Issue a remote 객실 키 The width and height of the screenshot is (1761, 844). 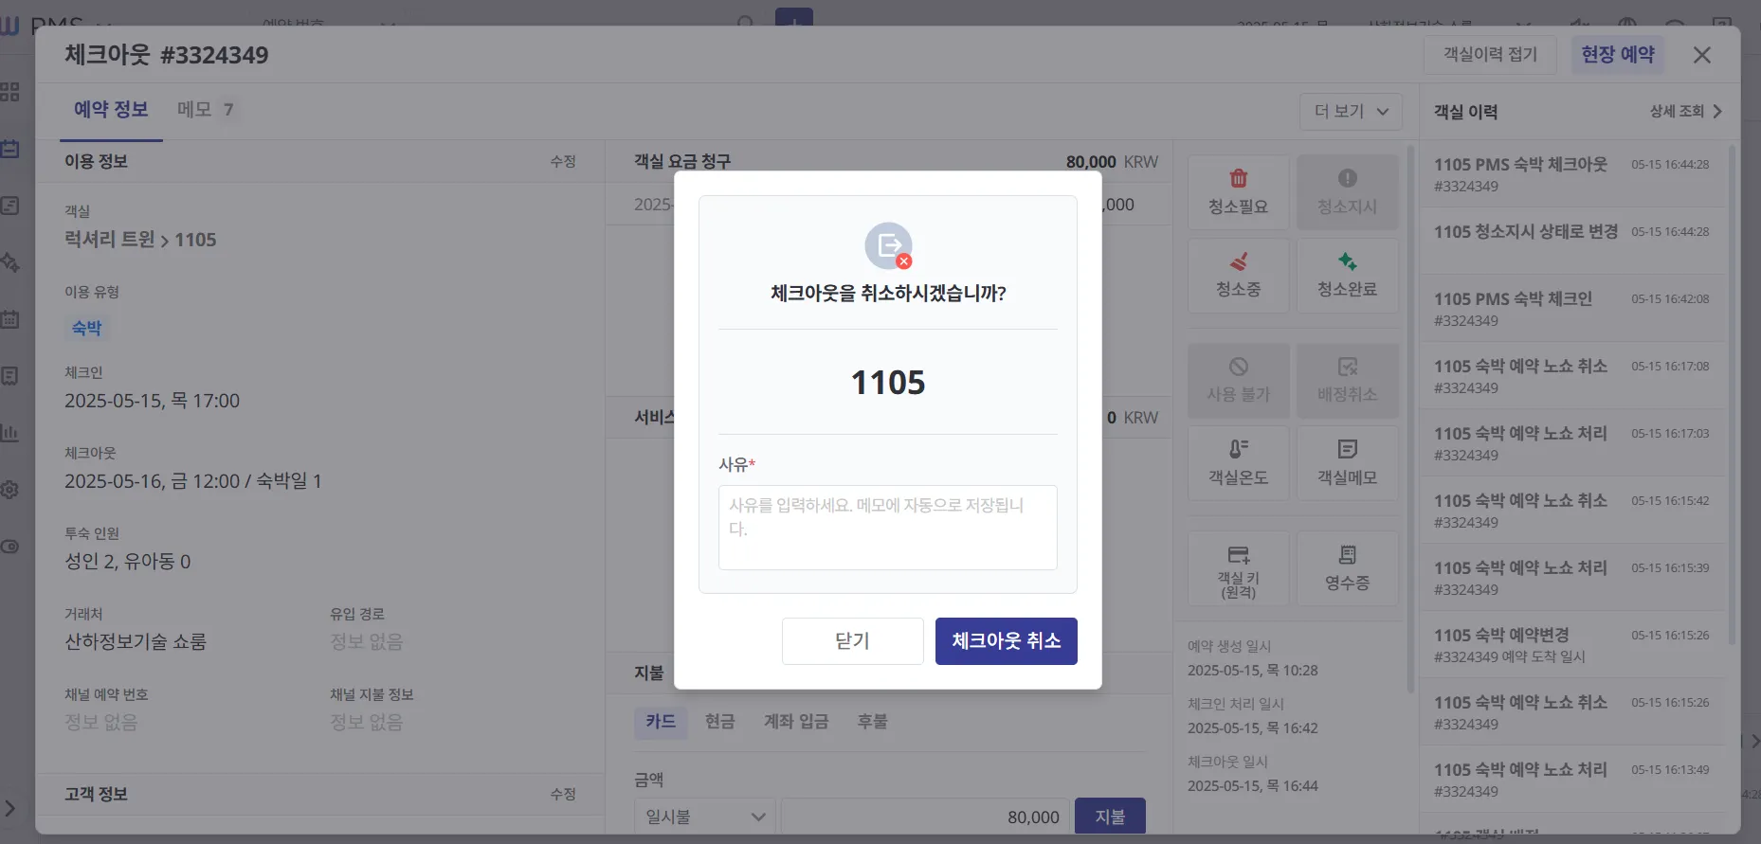point(1238,568)
